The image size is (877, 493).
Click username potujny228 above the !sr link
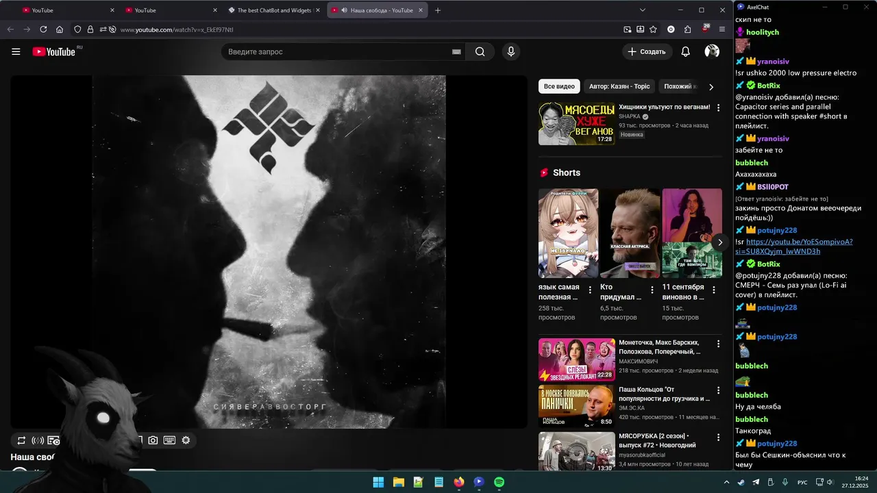777,230
